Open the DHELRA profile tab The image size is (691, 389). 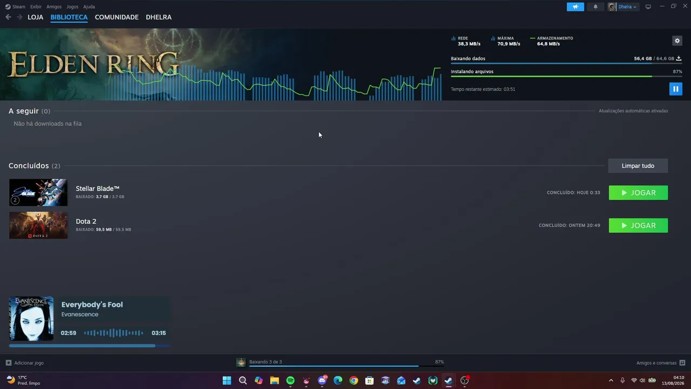pos(159,17)
